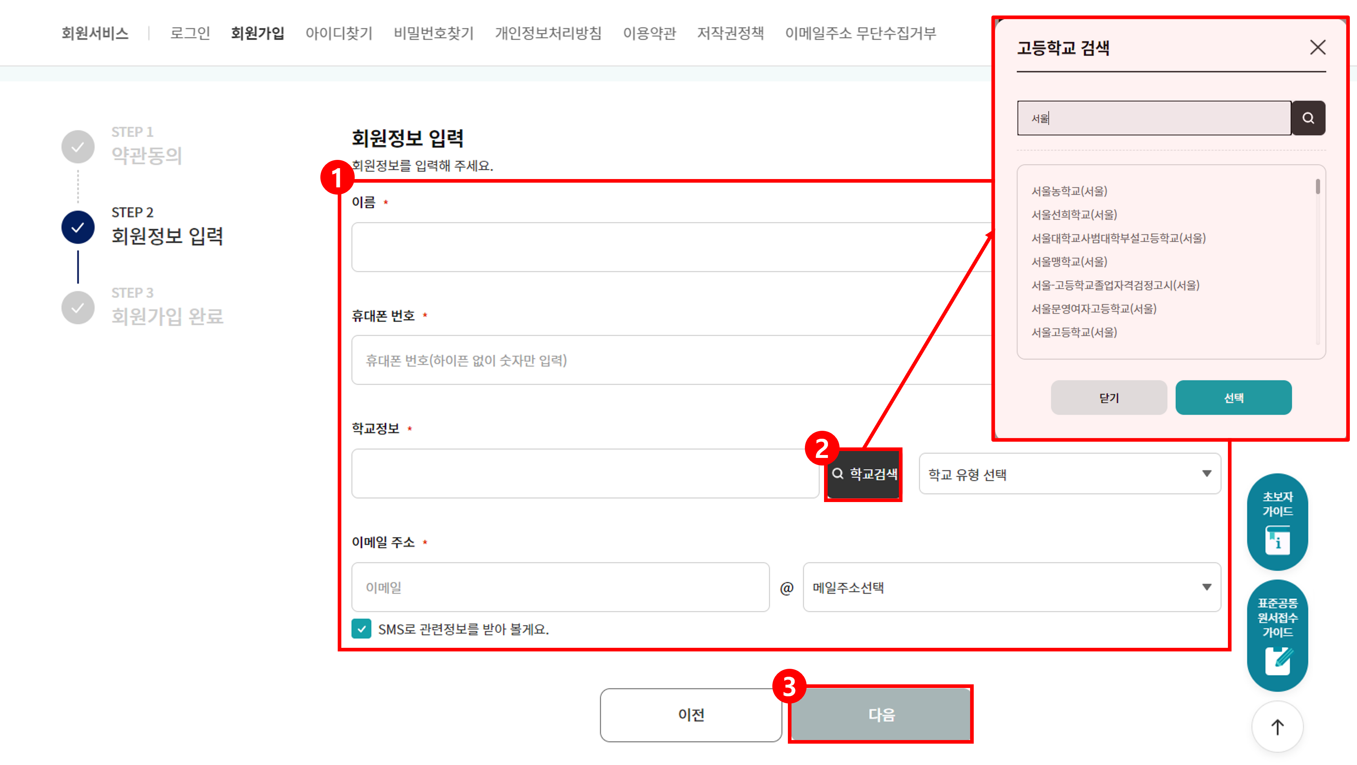Select 서울-고등학교졸업자격검정고시(서울) from list
Viewport: 1357px width, 765px height.
point(1115,285)
